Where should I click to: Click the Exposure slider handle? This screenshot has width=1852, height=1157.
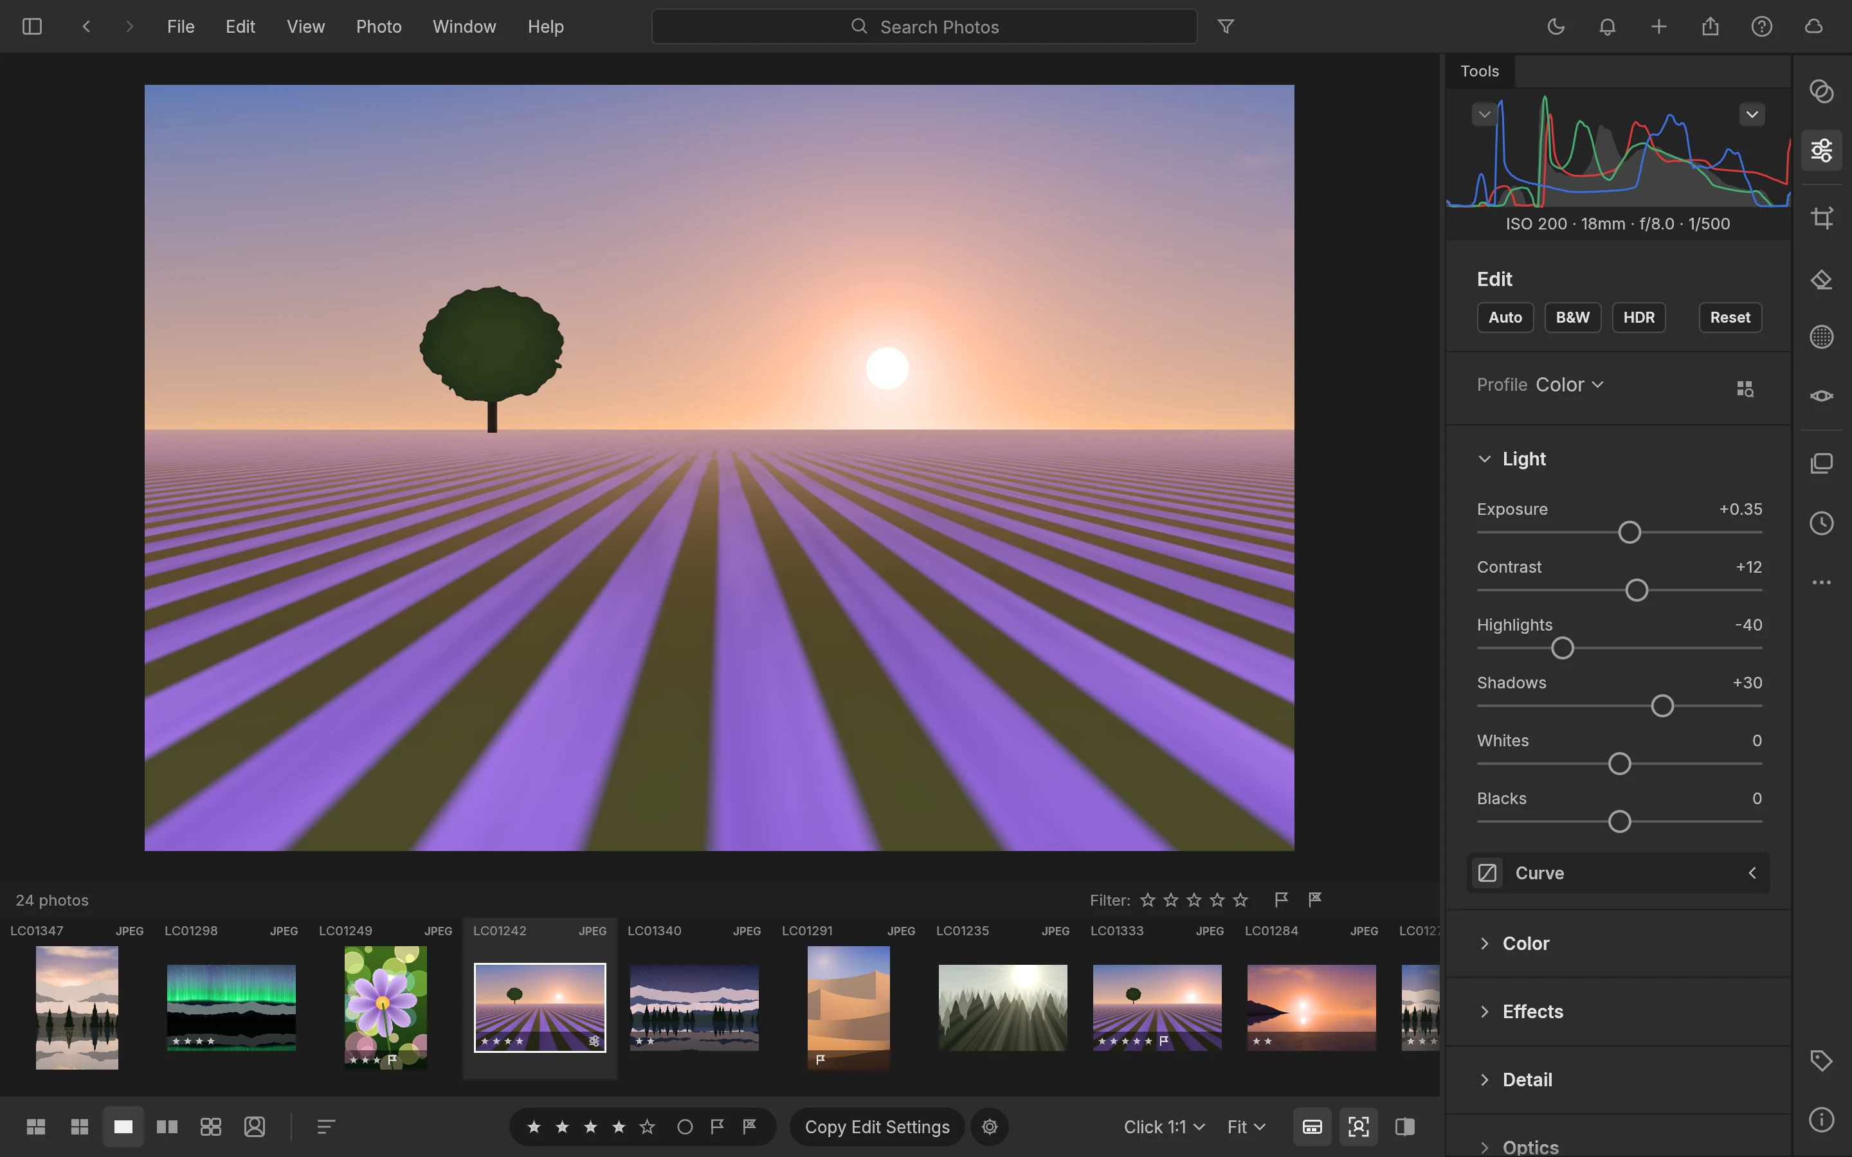[x=1630, y=533]
